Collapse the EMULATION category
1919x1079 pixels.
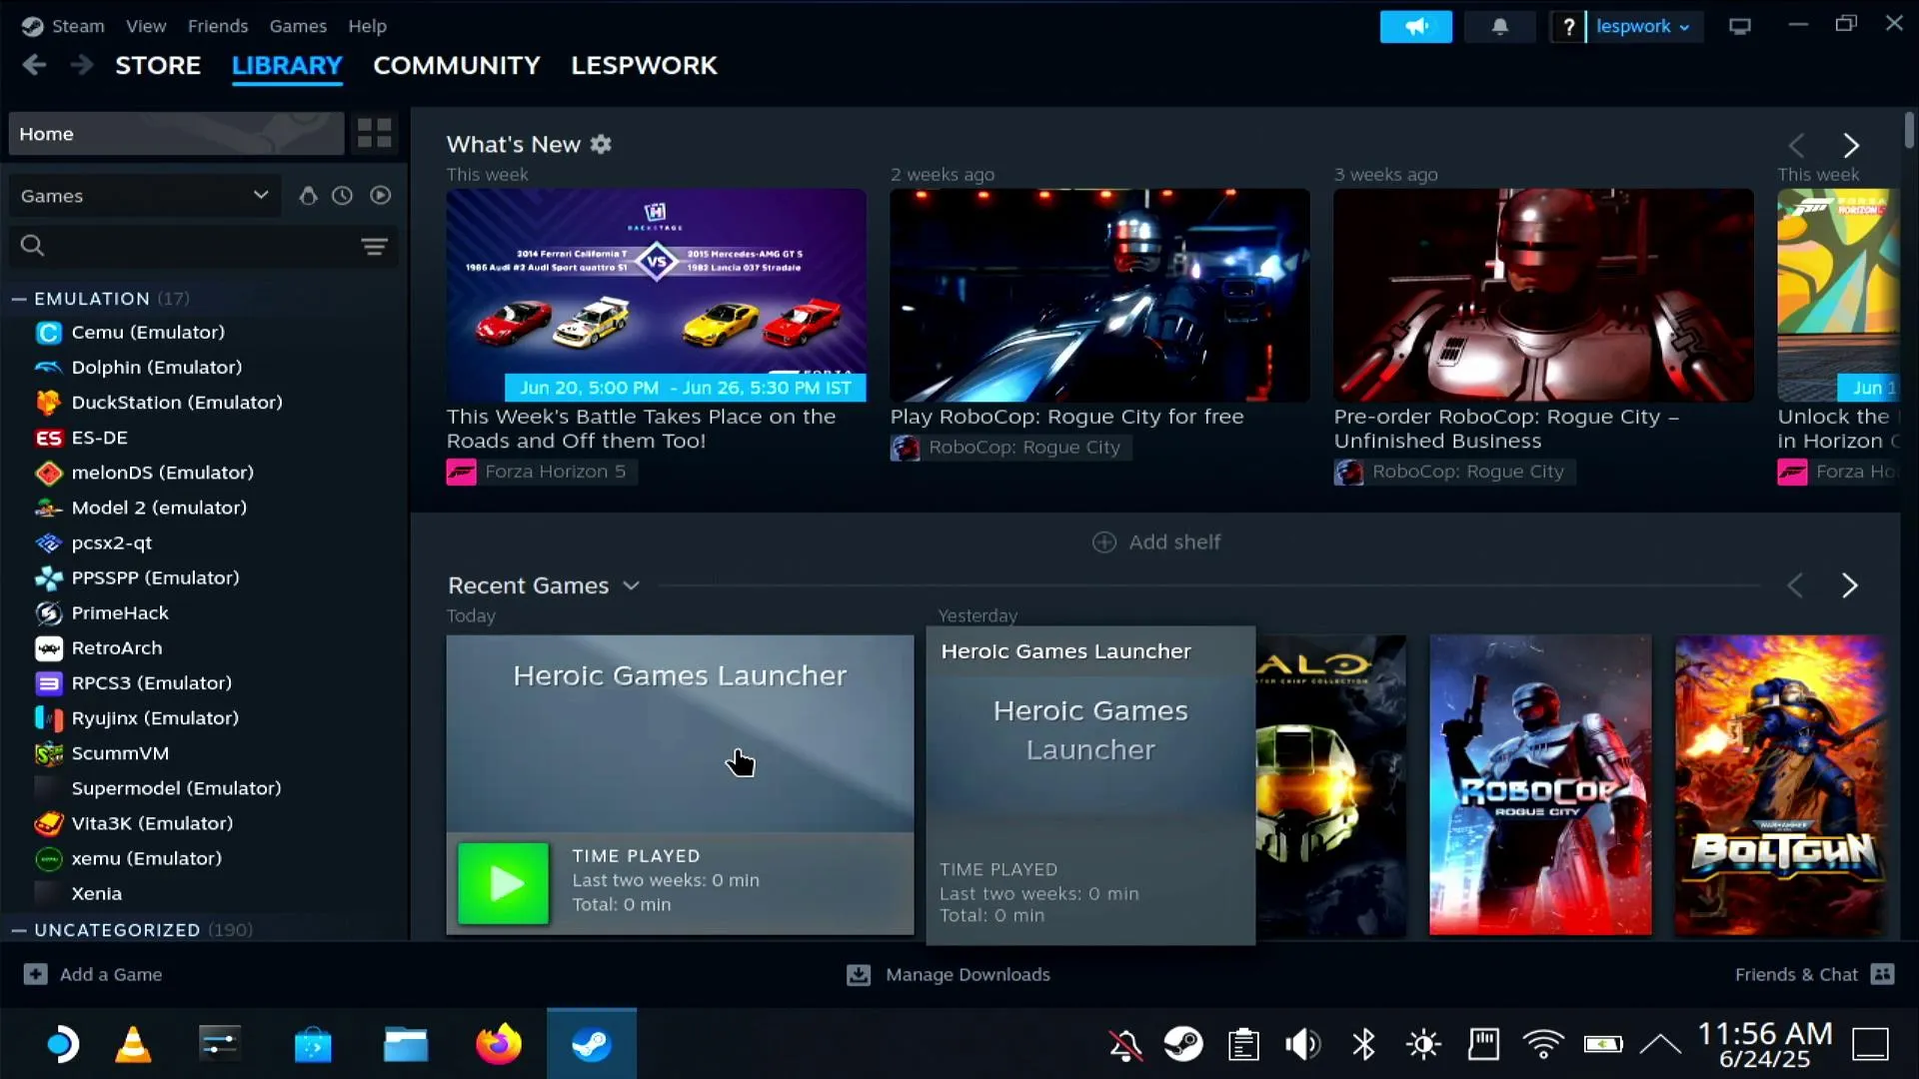coord(18,299)
